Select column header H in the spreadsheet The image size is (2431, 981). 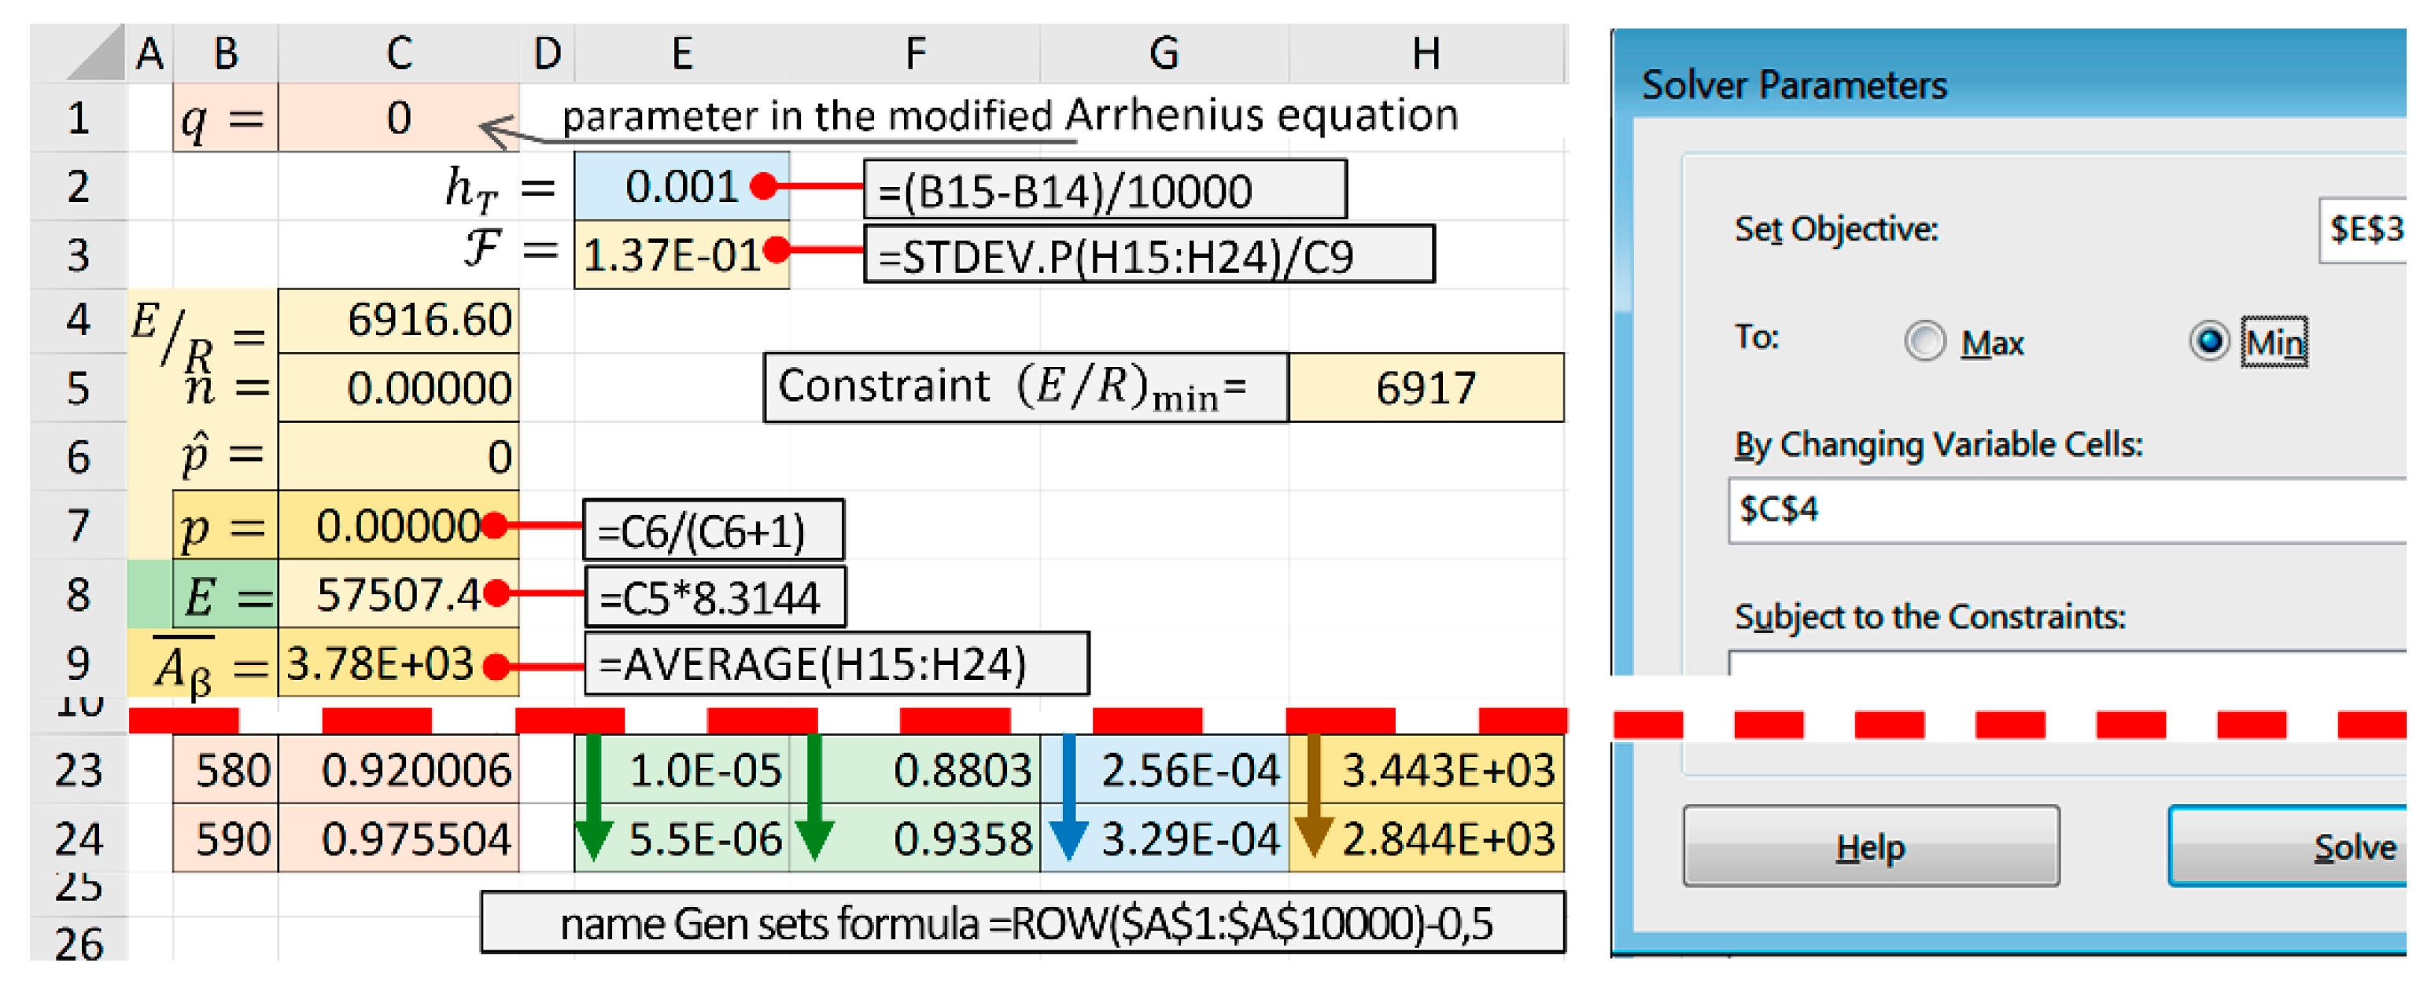pyautogui.click(x=1427, y=53)
